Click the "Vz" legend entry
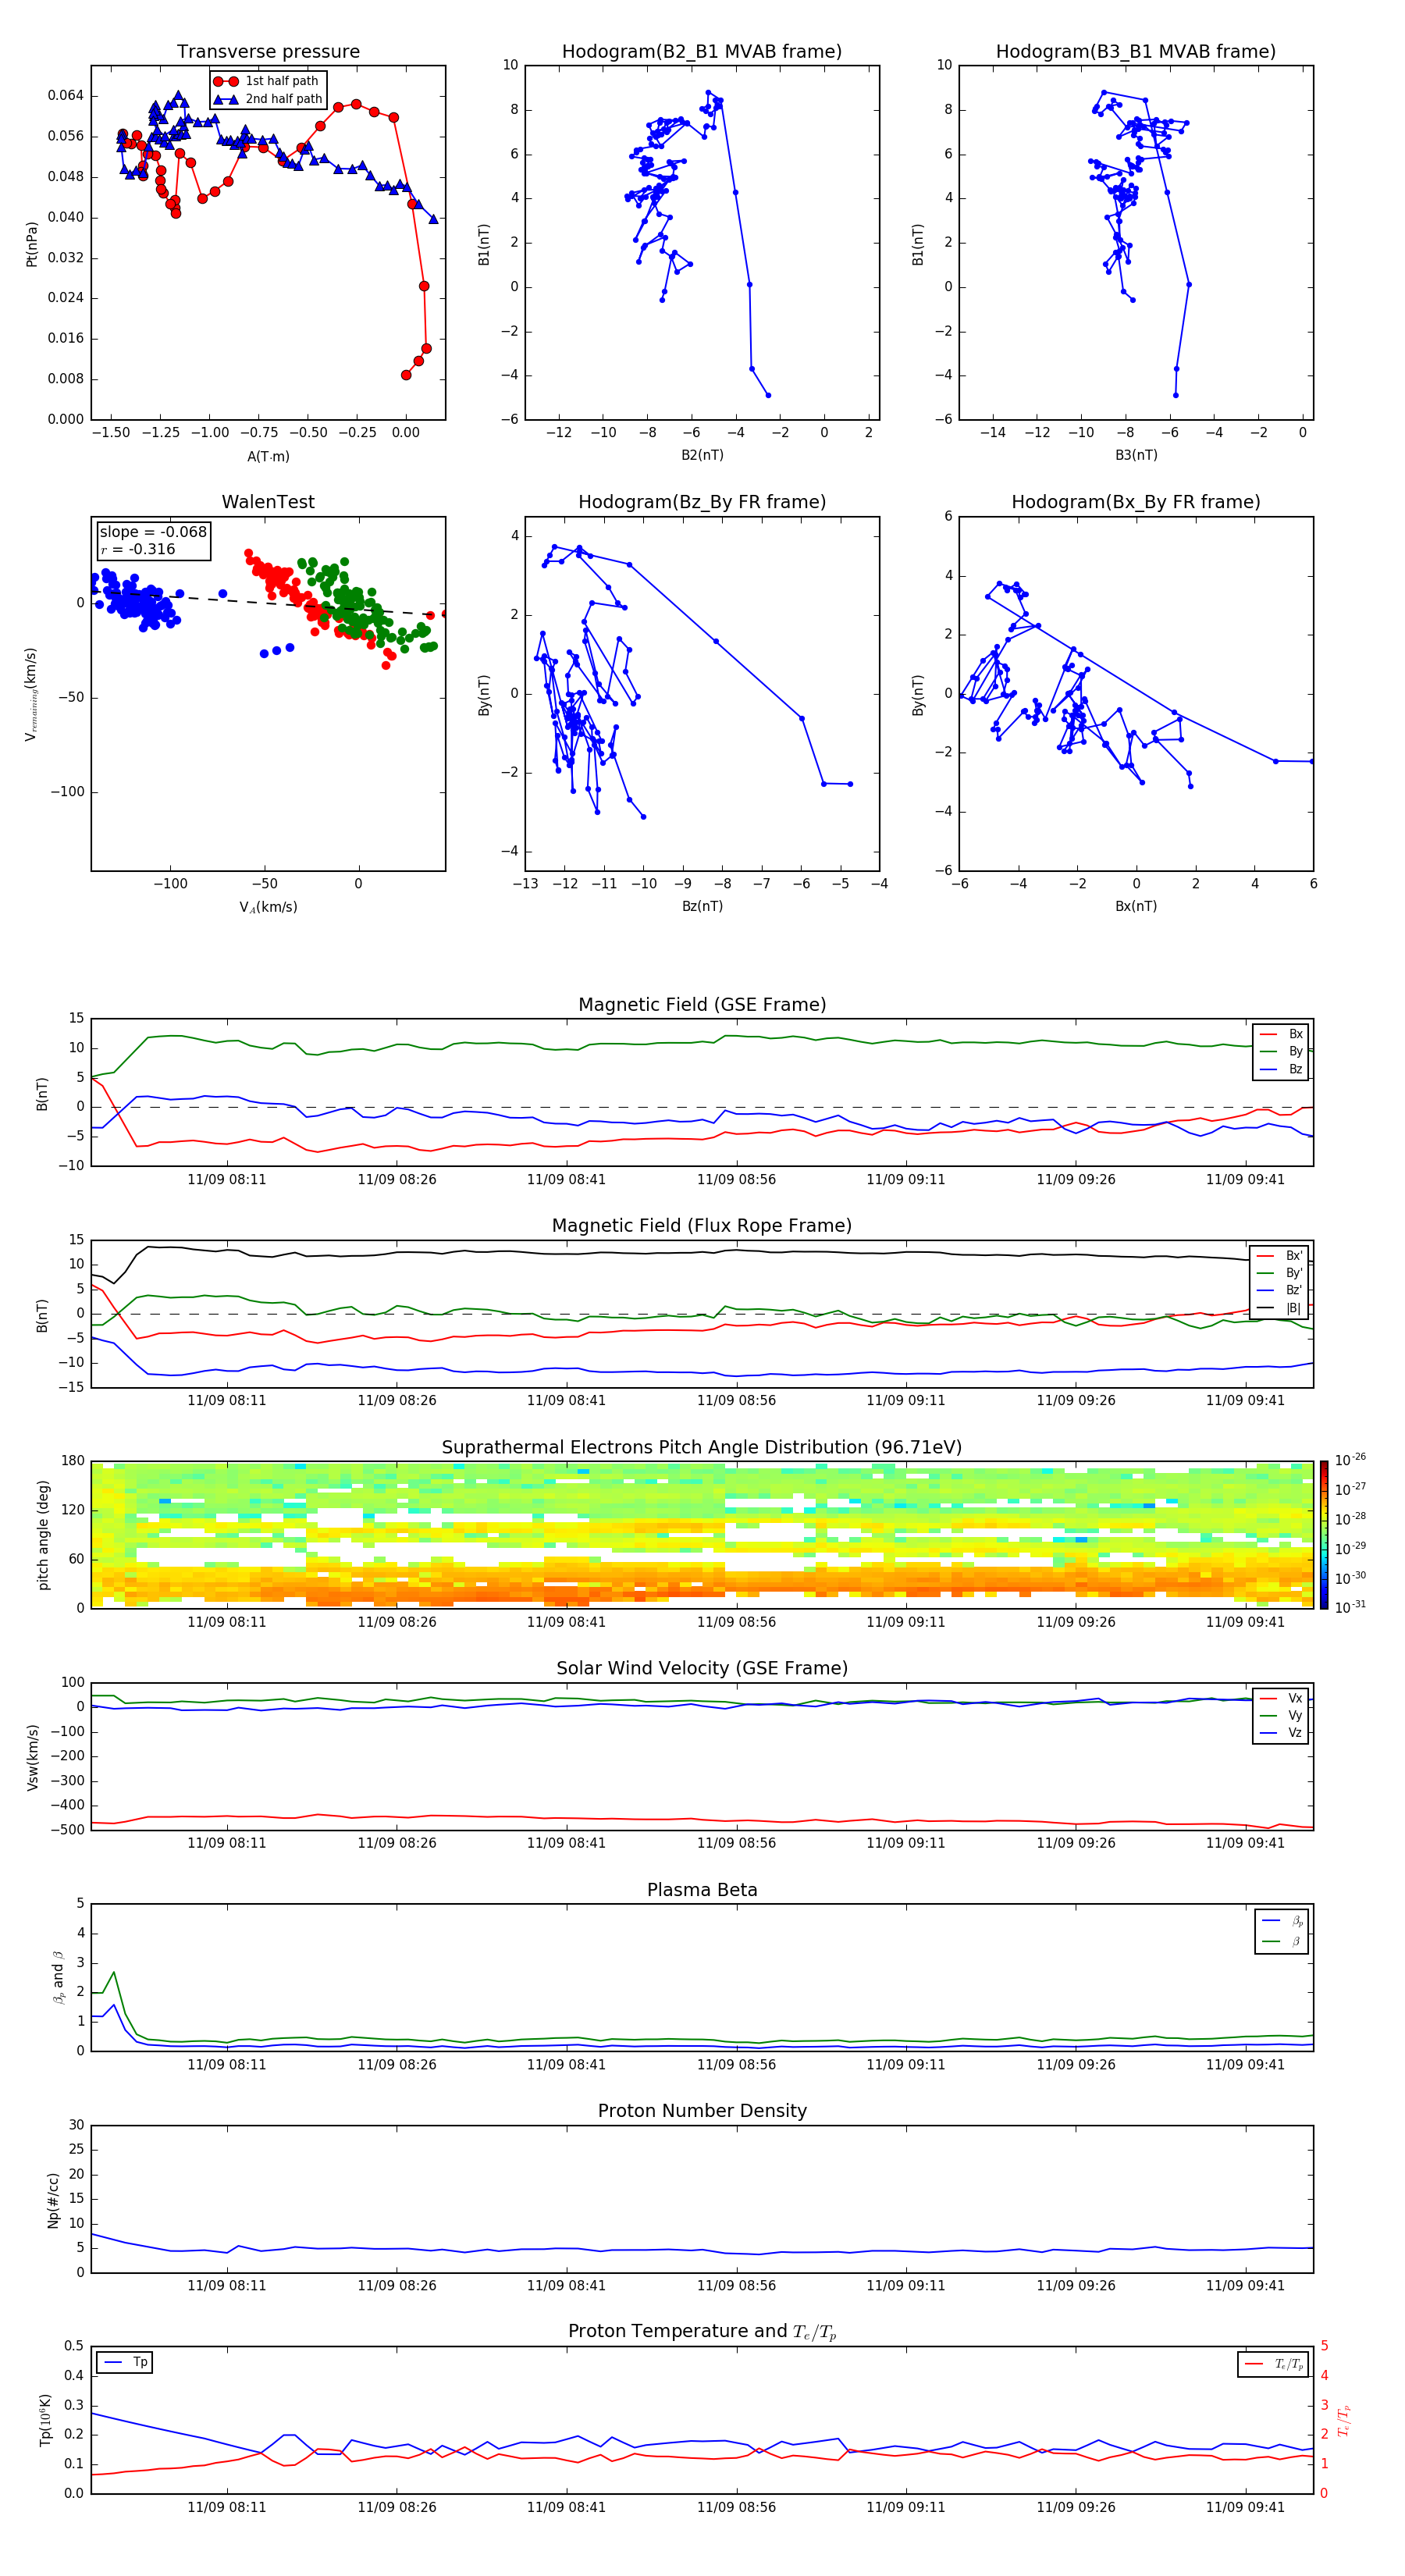 click(x=1281, y=1733)
